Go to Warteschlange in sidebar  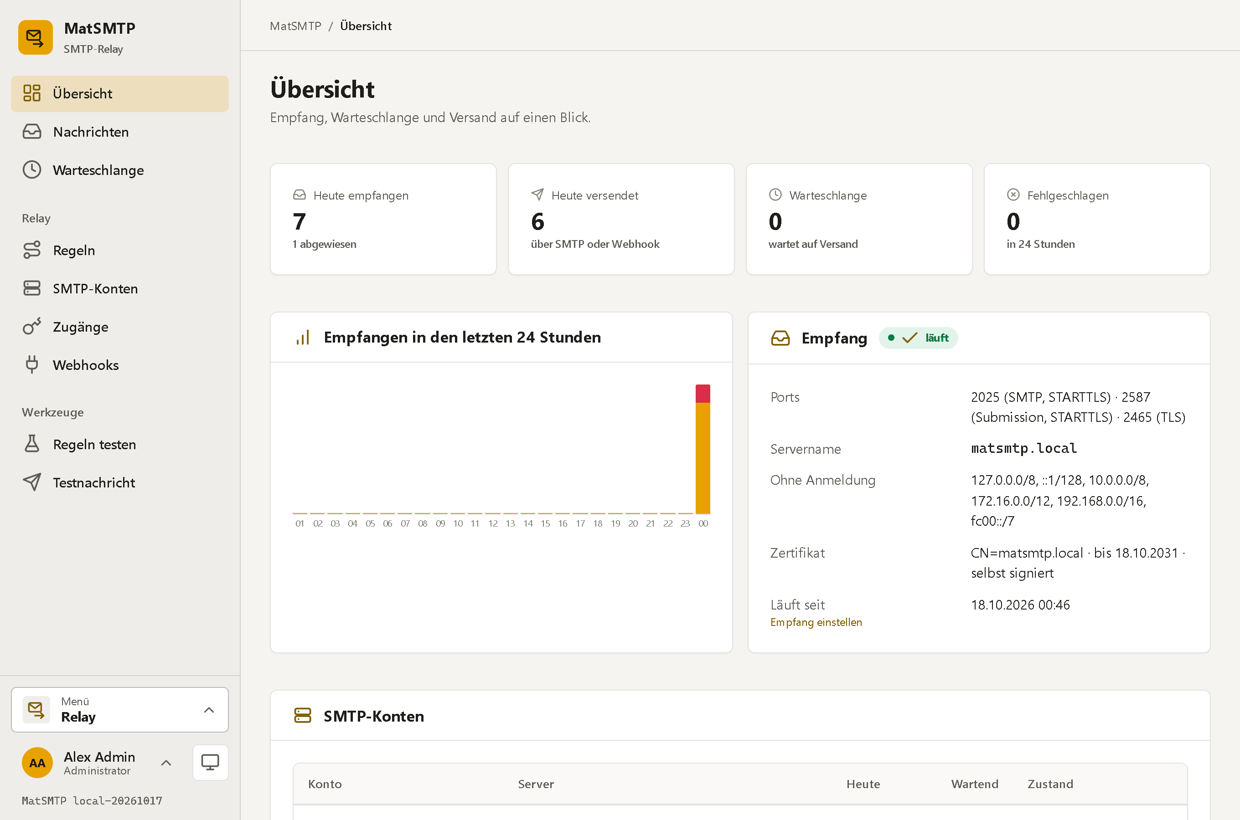[x=120, y=170]
